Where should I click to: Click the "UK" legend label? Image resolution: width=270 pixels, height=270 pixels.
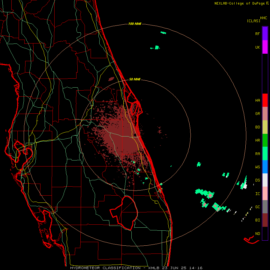[257, 47]
